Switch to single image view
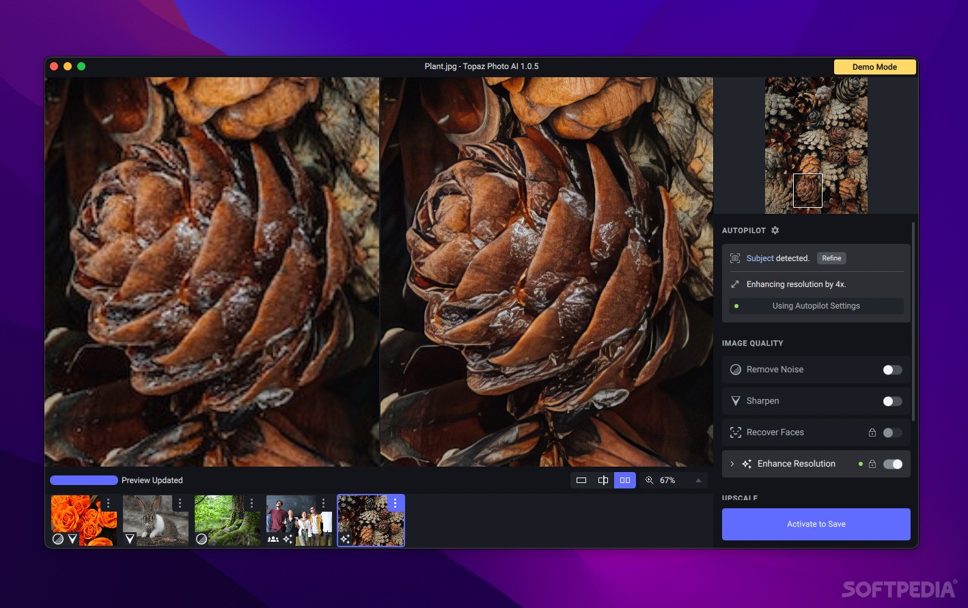Screen dimensions: 968x608 click(581, 480)
